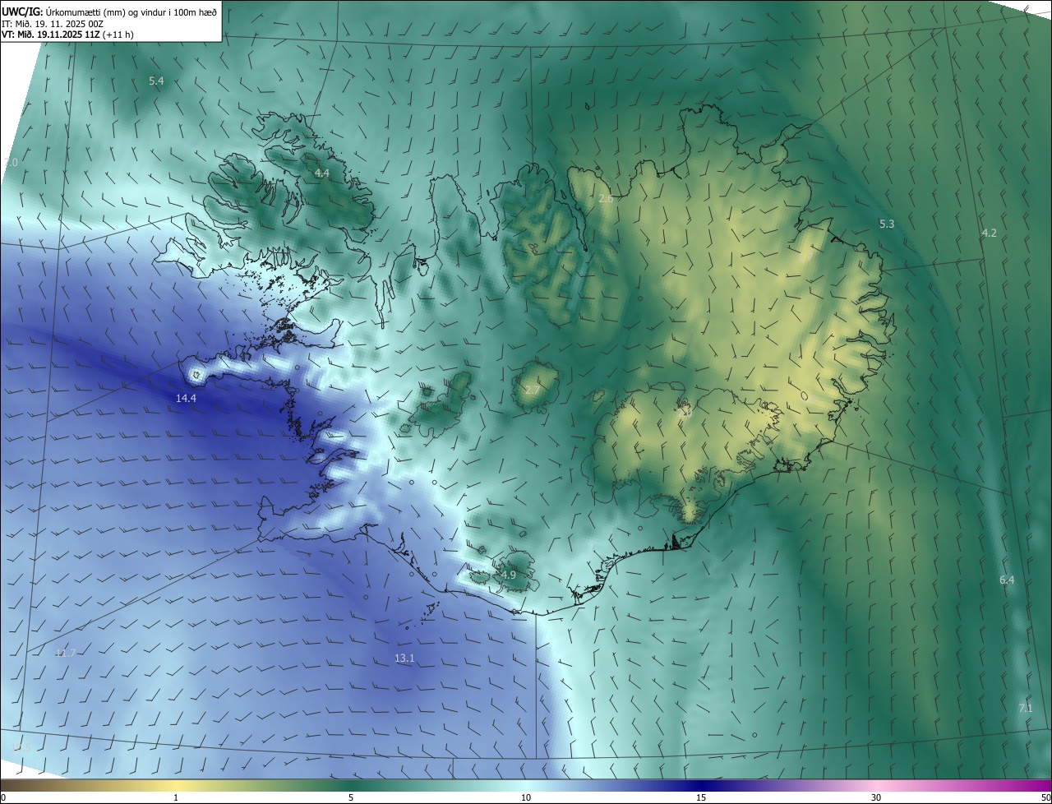Click the 15 tick label on the colour scale

(x=701, y=798)
